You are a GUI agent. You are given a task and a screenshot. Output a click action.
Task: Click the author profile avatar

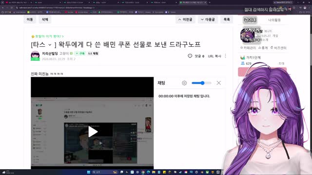(x=35, y=55)
